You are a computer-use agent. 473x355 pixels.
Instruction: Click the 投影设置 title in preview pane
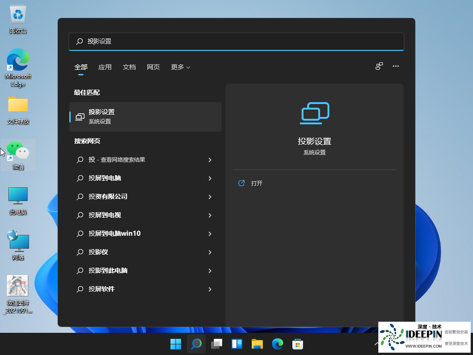[315, 141]
